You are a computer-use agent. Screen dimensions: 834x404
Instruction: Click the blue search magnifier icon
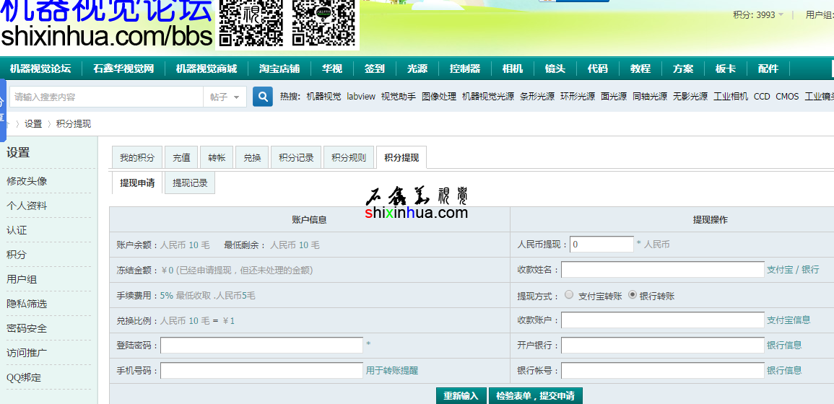[x=262, y=97]
